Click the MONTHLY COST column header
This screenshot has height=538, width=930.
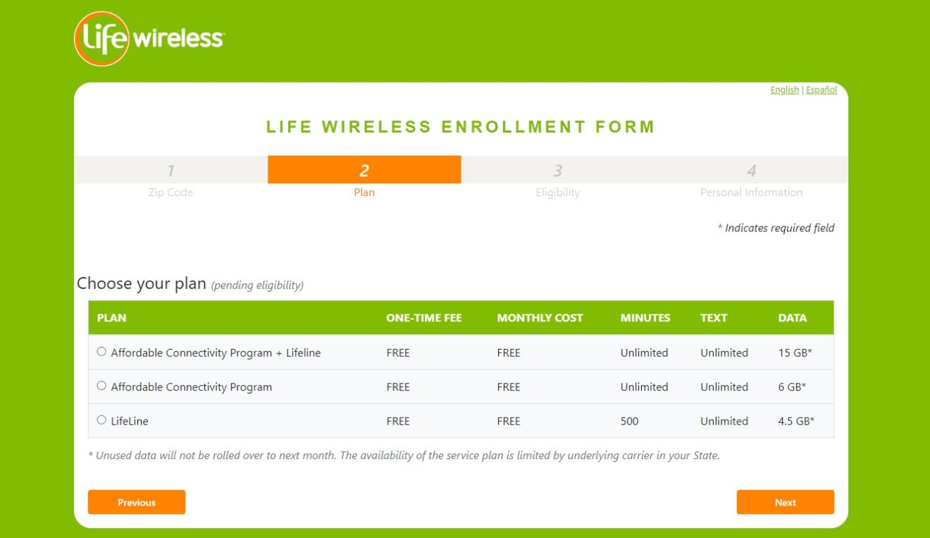click(x=540, y=317)
